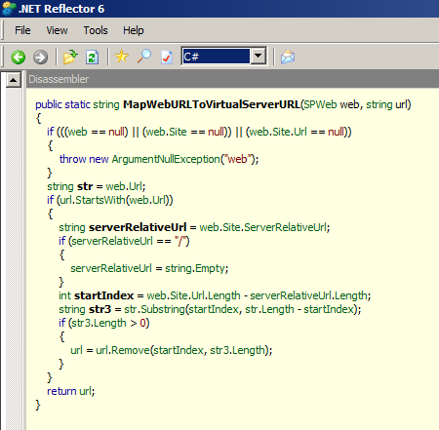
Task: Open the Help menu
Action: (134, 30)
